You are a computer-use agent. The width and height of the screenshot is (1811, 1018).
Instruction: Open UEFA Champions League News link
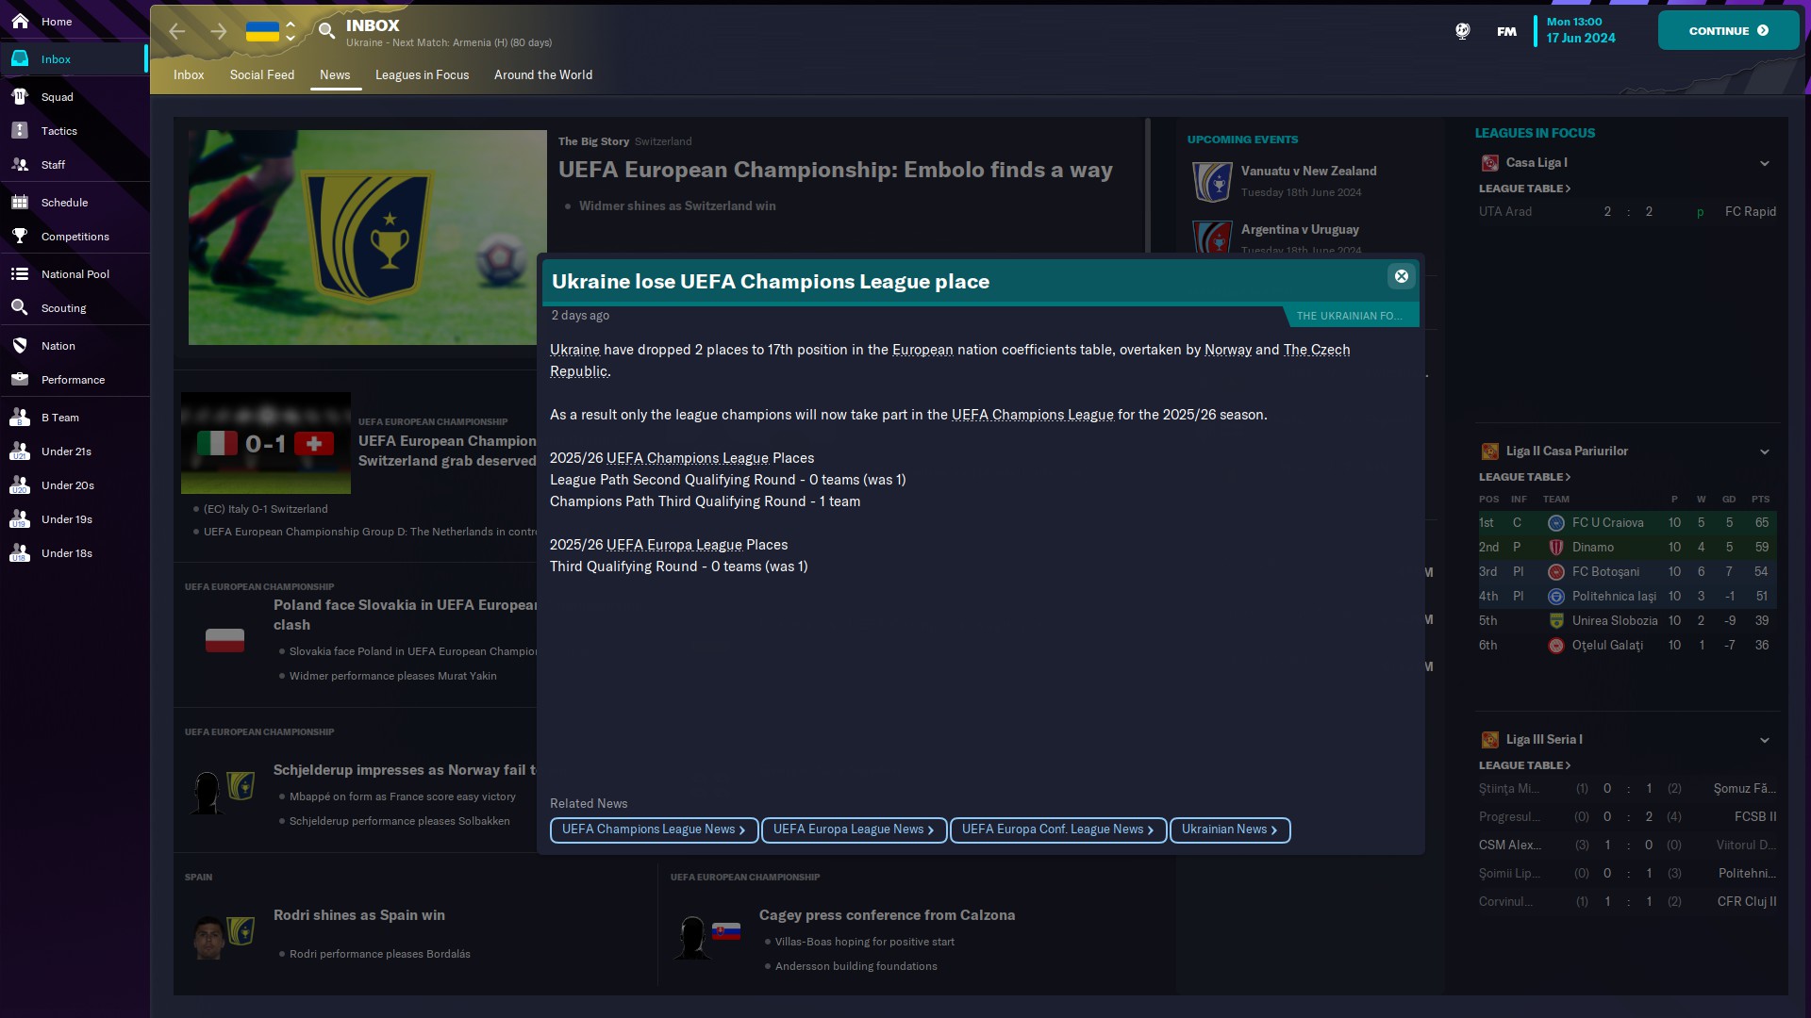pyautogui.click(x=653, y=829)
